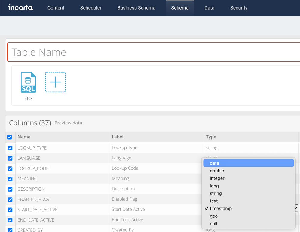300x232 pixels.
Task: Click the Preview data link
Action: pos(68,123)
